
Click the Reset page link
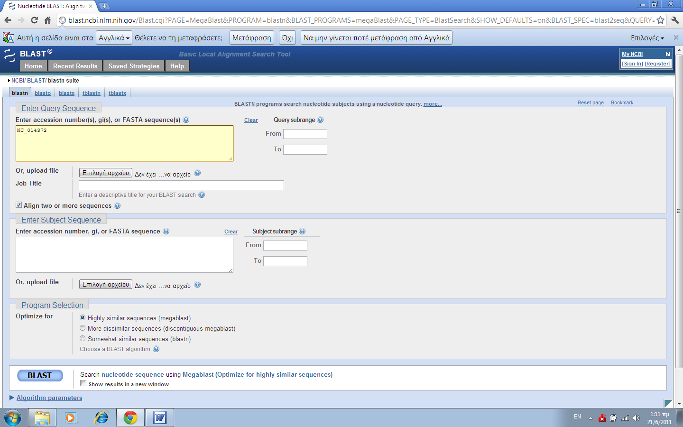point(591,103)
